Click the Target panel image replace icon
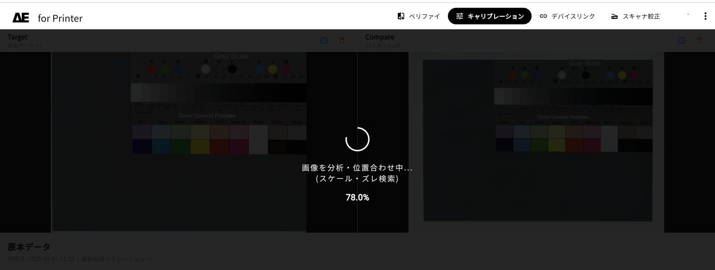Screen dimensions: 715x270 (324, 40)
